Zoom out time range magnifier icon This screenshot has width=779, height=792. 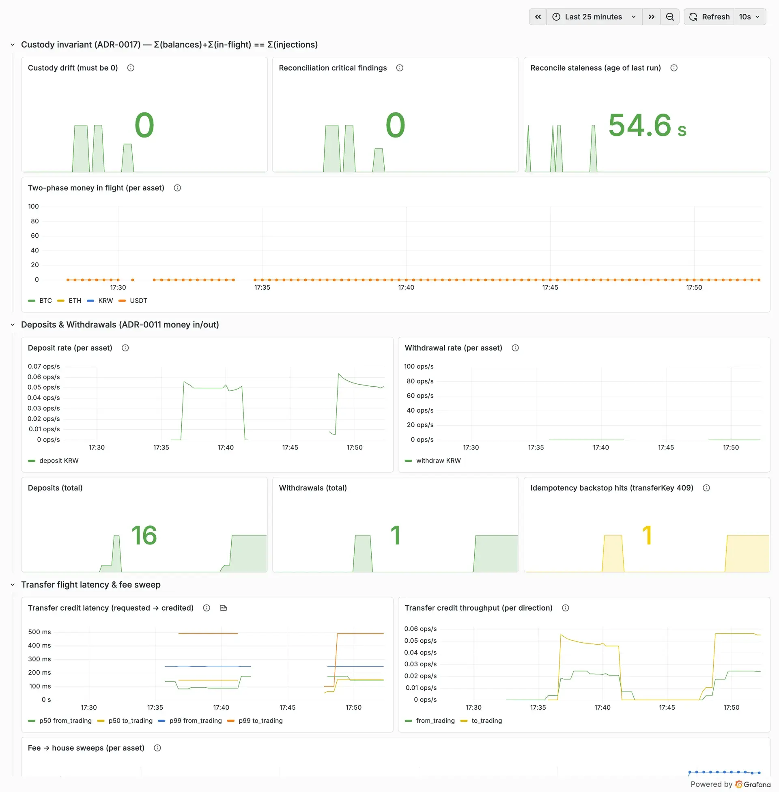[x=670, y=17]
